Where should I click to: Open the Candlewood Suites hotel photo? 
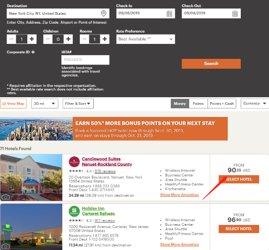[31, 177]
